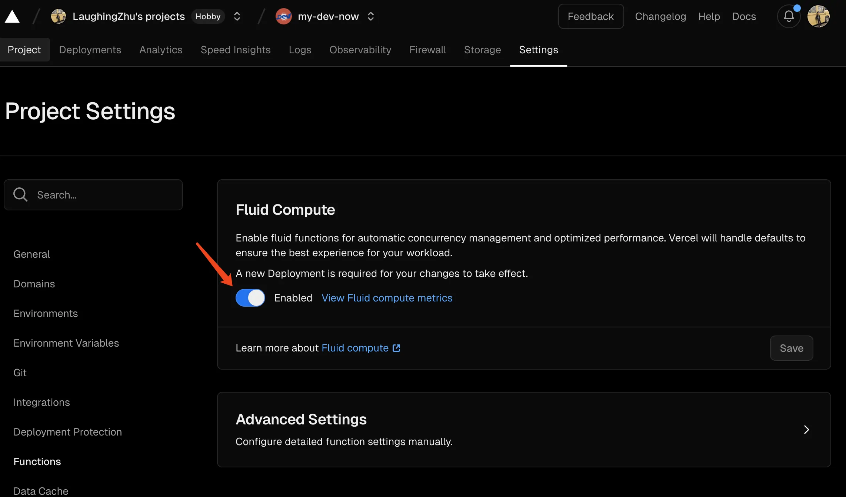Disable the Fluid Compute toggle
Screen dimensions: 846x497
(250, 298)
